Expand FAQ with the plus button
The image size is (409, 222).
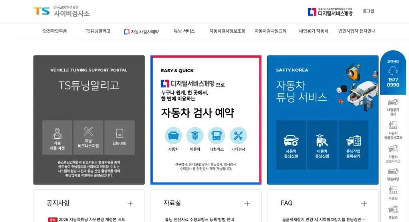[x=364, y=204]
